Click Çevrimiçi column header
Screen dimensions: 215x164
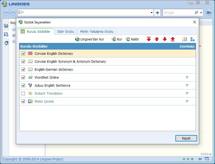(x=187, y=47)
